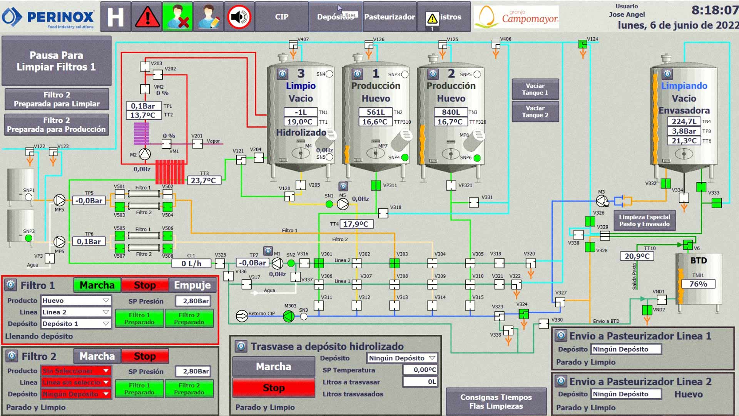Image resolution: width=739 pixels, height=416 pixels.
Task: Mute alarms using the speaker icon
Action: coord(239,17)
